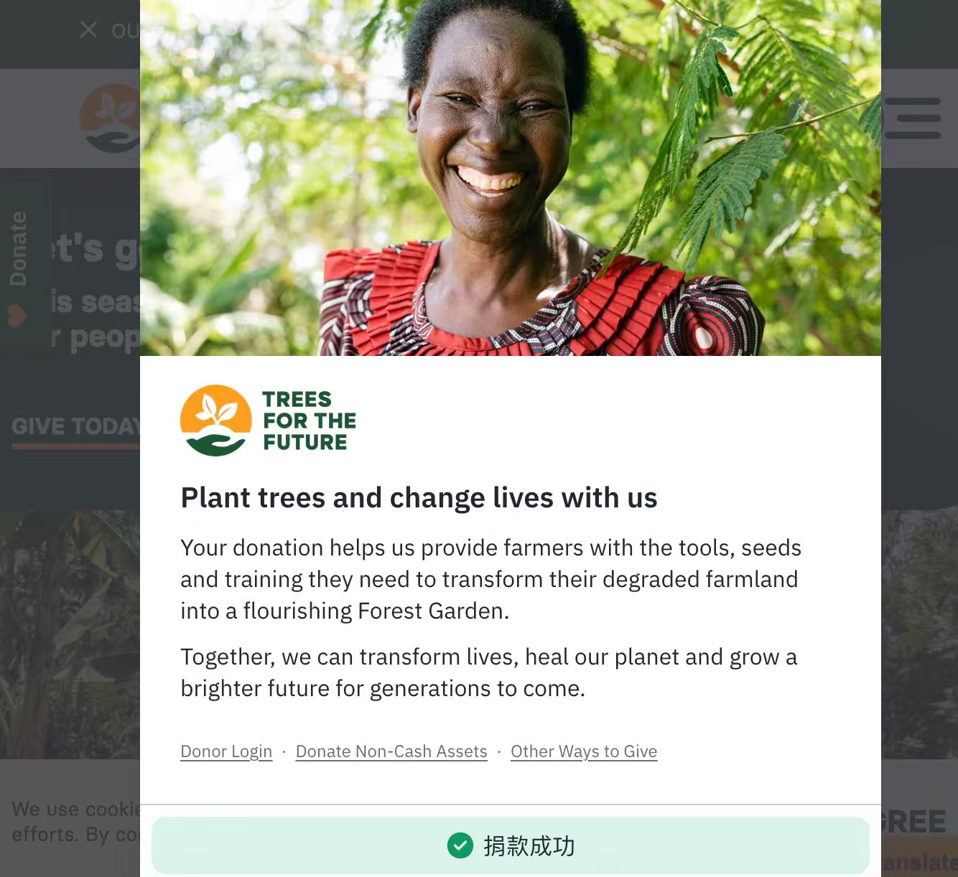Viewport: 958px width, 877px height.
Task: Open the hamburger menu icon
Action: tap(913, 118)
